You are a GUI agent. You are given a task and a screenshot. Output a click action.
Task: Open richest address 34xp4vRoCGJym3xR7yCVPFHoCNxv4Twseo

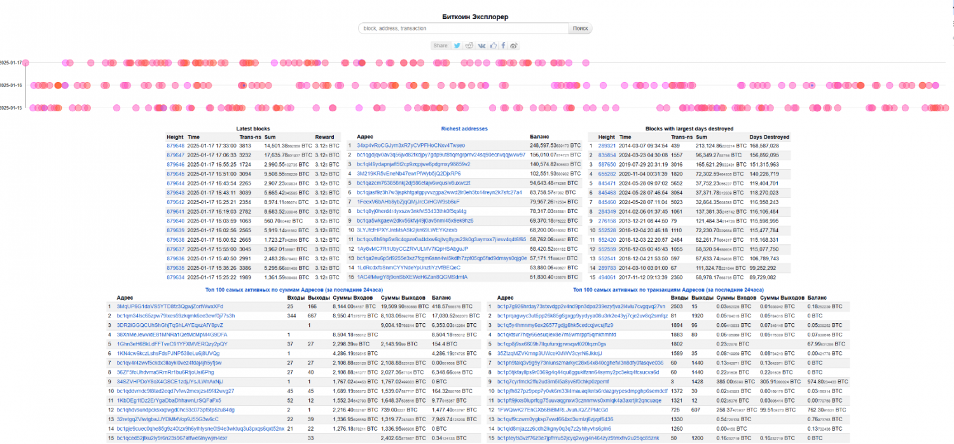(x=411, y=145)
